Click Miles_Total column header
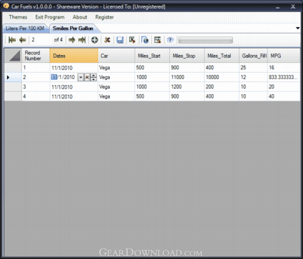 click(222, 56)
